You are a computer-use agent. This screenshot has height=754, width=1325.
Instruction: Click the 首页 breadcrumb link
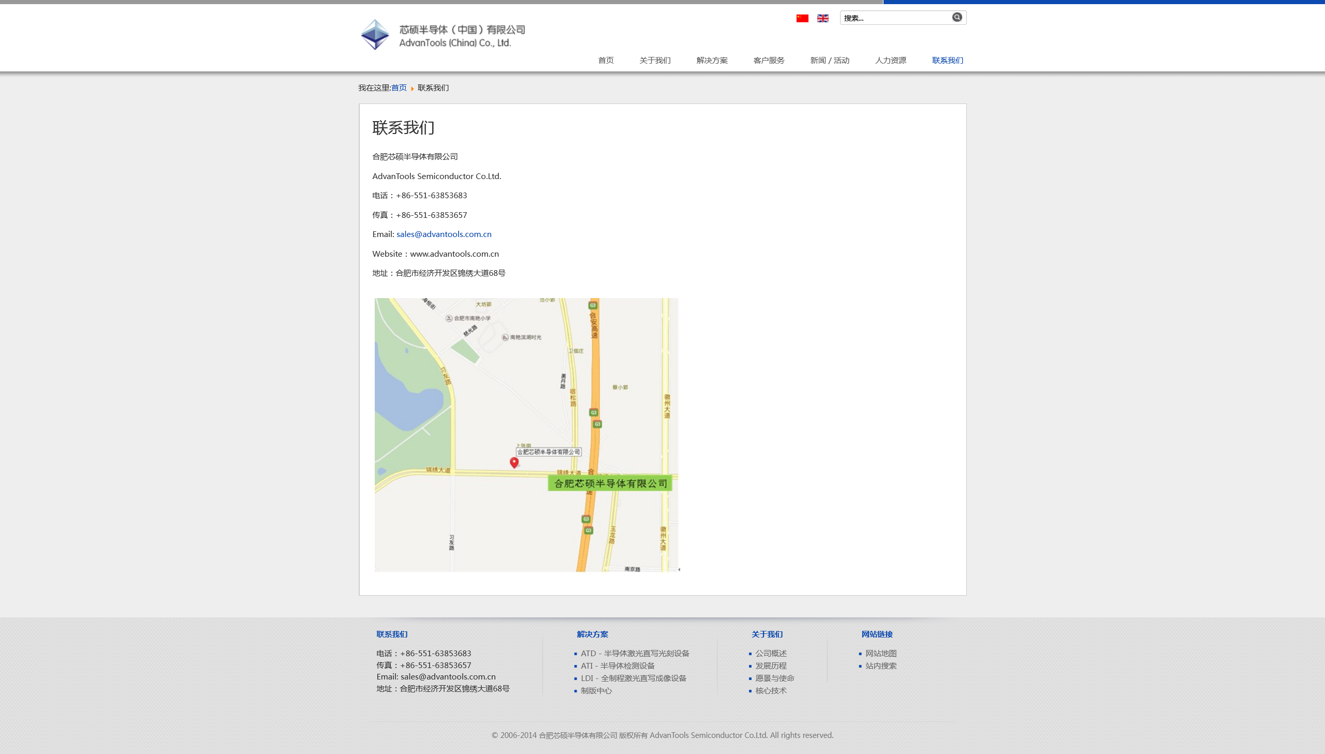(399, 87)
